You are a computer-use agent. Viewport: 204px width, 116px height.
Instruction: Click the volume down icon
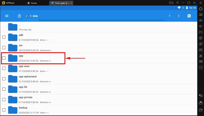201,26
